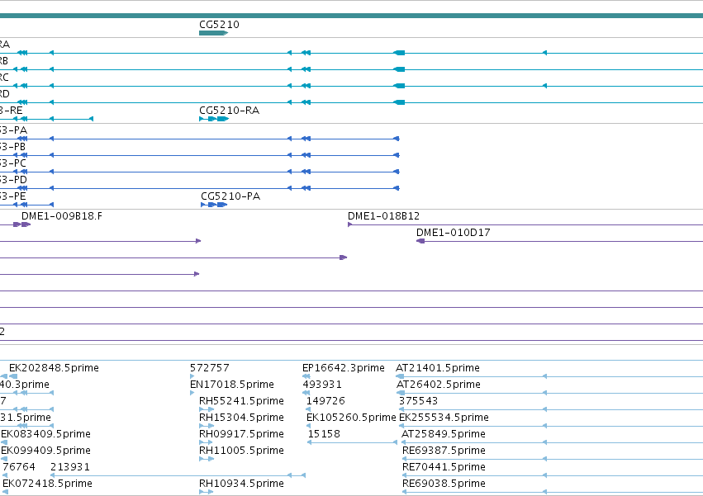Click the 572757 feature label

pos(210,368)
